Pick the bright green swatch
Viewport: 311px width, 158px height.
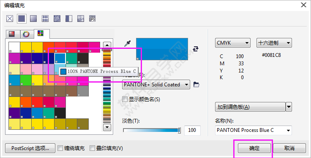[26, 80]
